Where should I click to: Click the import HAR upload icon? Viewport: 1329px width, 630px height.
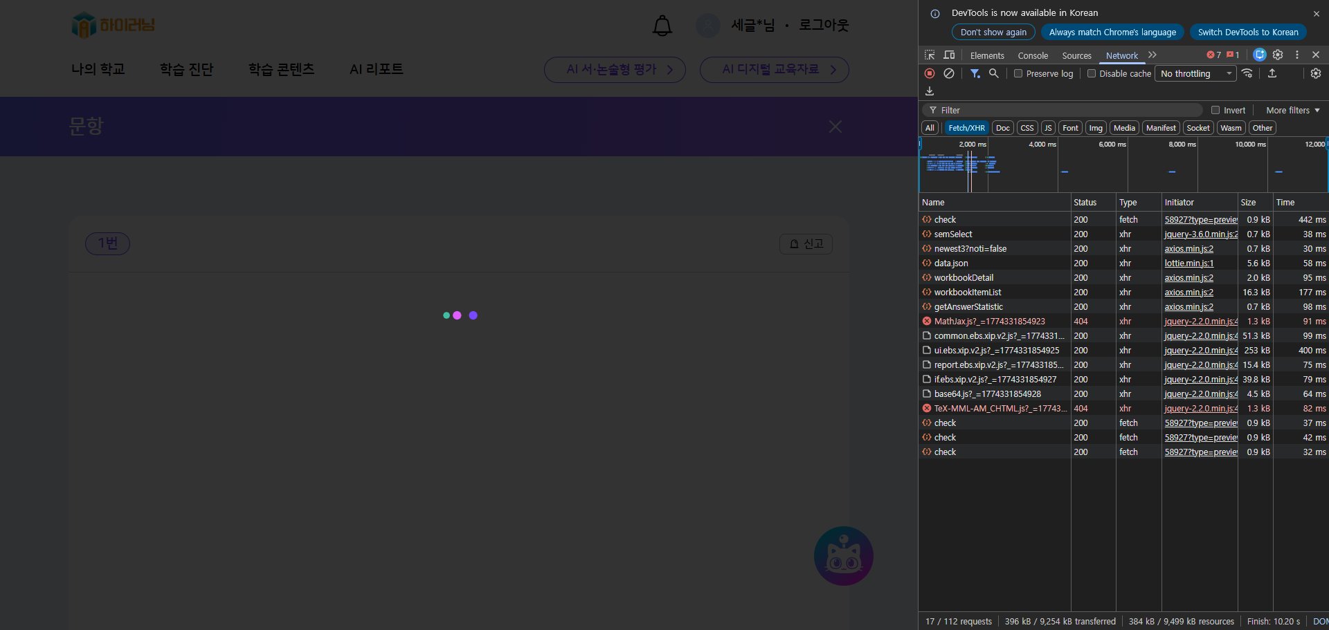pos(1272,73)
